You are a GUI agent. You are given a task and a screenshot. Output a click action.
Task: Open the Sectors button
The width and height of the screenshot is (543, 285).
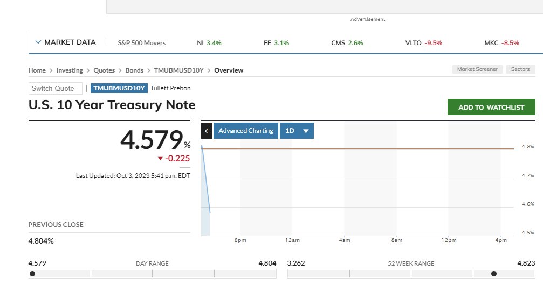pyautogui.click(x=520, y=69)
